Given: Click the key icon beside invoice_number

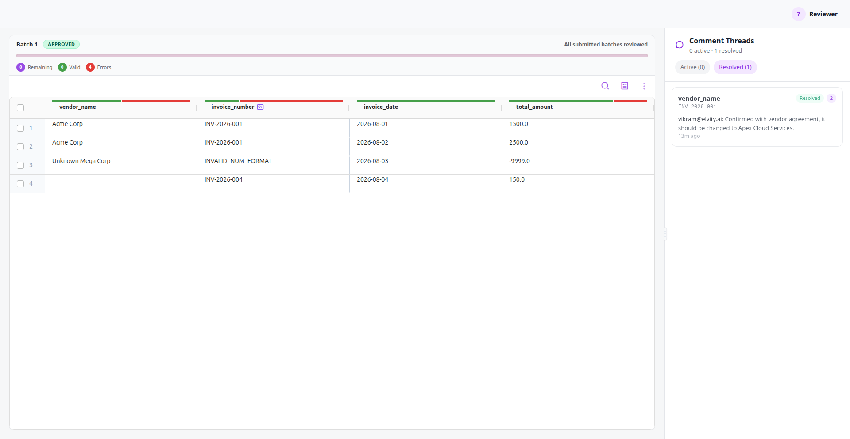Looking at the screenshot, I should pos(260,107).
